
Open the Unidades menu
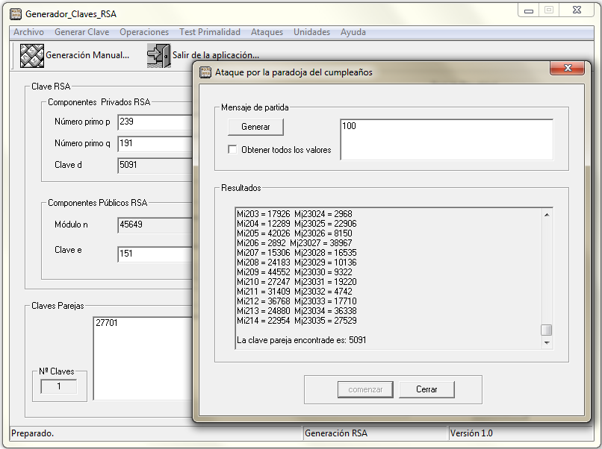click(311, 32)
